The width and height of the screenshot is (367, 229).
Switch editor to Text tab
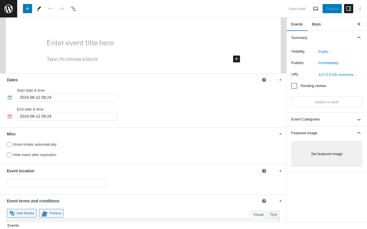tap(274, 214)
